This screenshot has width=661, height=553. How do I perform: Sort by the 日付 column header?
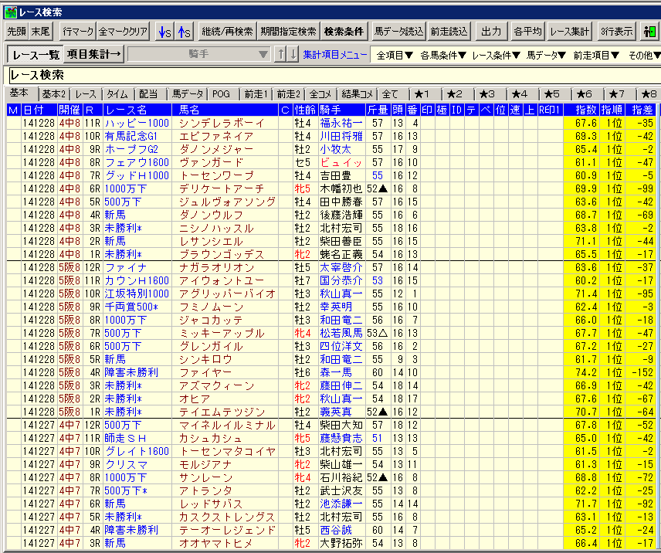[x=39, y=110]
